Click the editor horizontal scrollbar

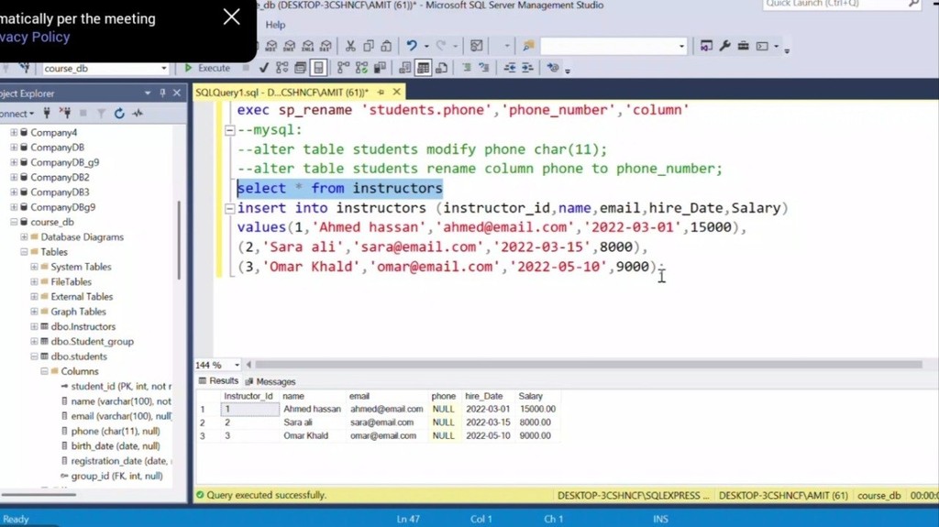[589, 364]
